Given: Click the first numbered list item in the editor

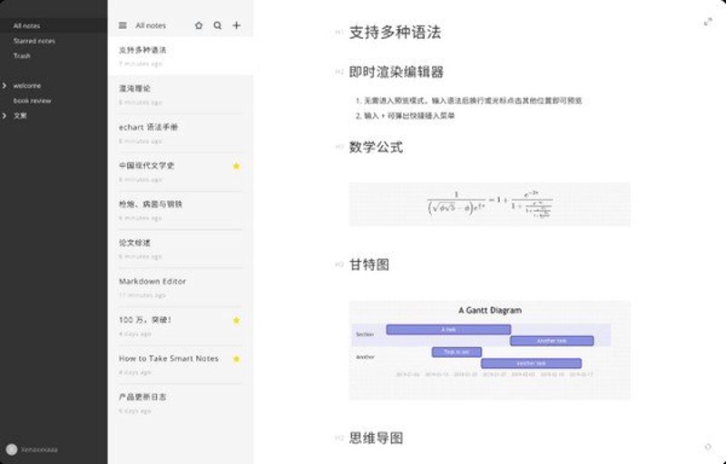Looking at the screenshot, I should pos(468,101).
